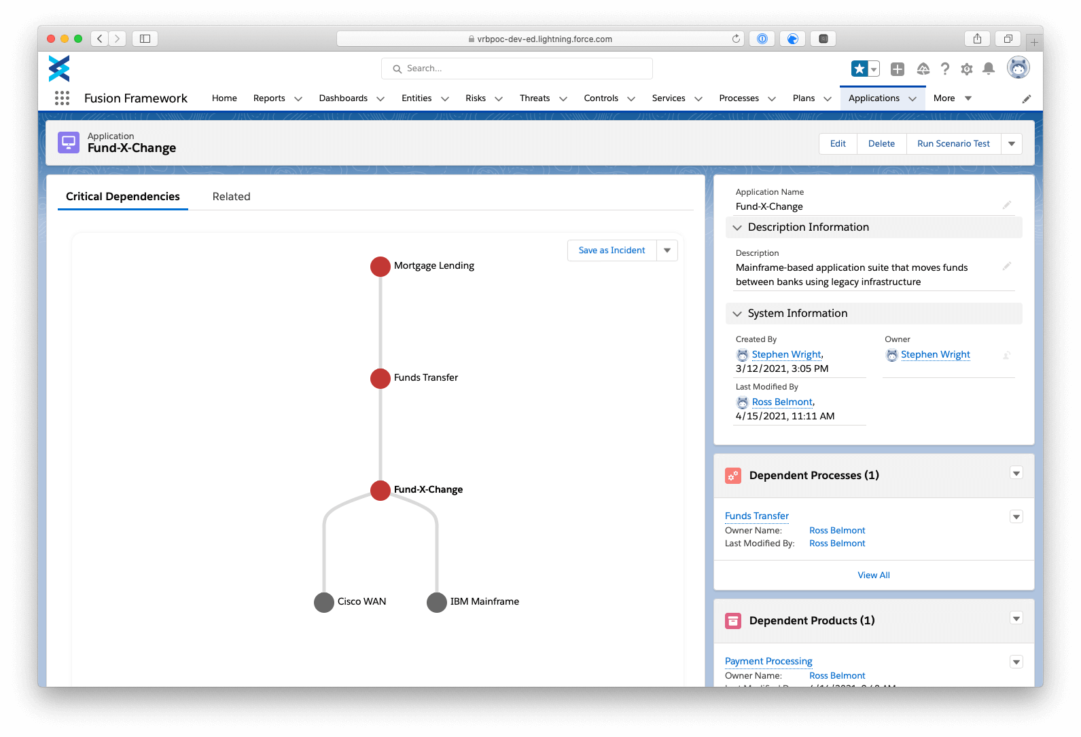This screenshot has width=1081, height=737.
Task: Click the Delete button
Action: [x=881, y=144]
